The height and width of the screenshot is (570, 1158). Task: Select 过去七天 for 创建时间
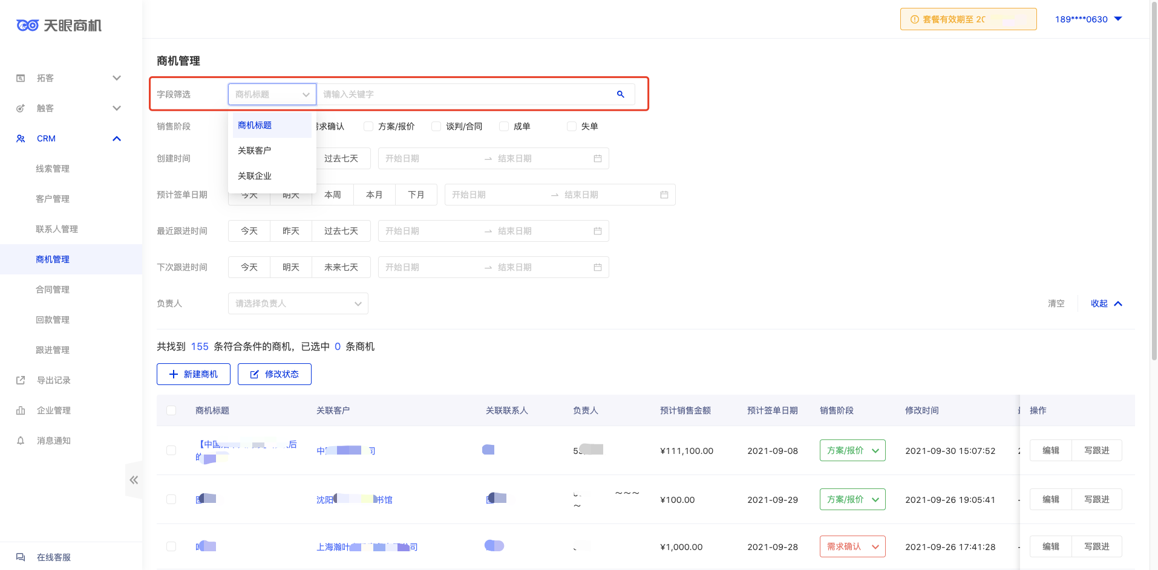341,158
